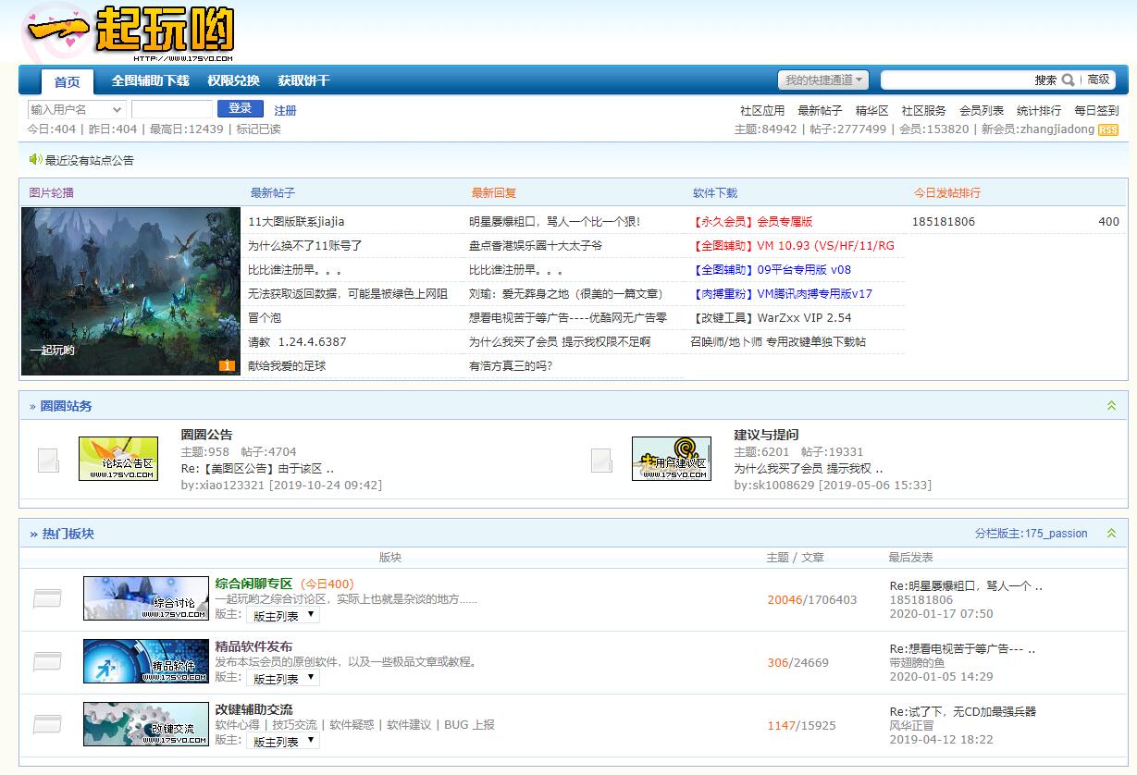Click the 图片轮播 slideshow image
Image resolution: width=1137 pixels, height=775 pixels.
(x=130, y=291)
